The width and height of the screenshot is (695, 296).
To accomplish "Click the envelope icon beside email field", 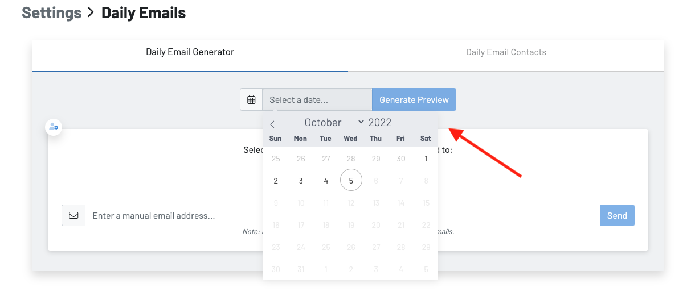I will coord(73,216).
